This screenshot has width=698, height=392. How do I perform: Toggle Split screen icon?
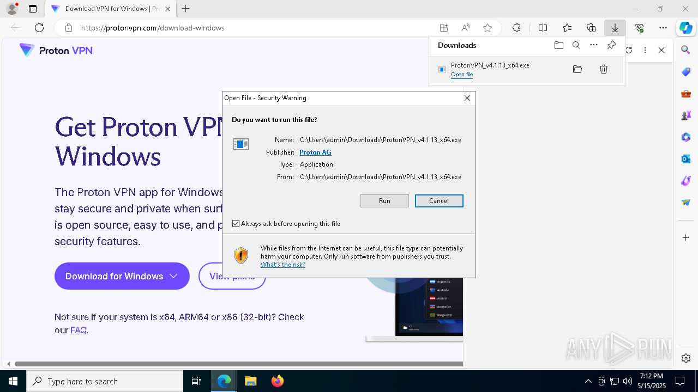click(543, 28)
